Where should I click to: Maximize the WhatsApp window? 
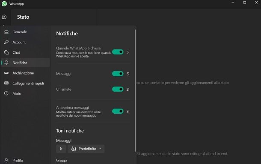point(245,3)
